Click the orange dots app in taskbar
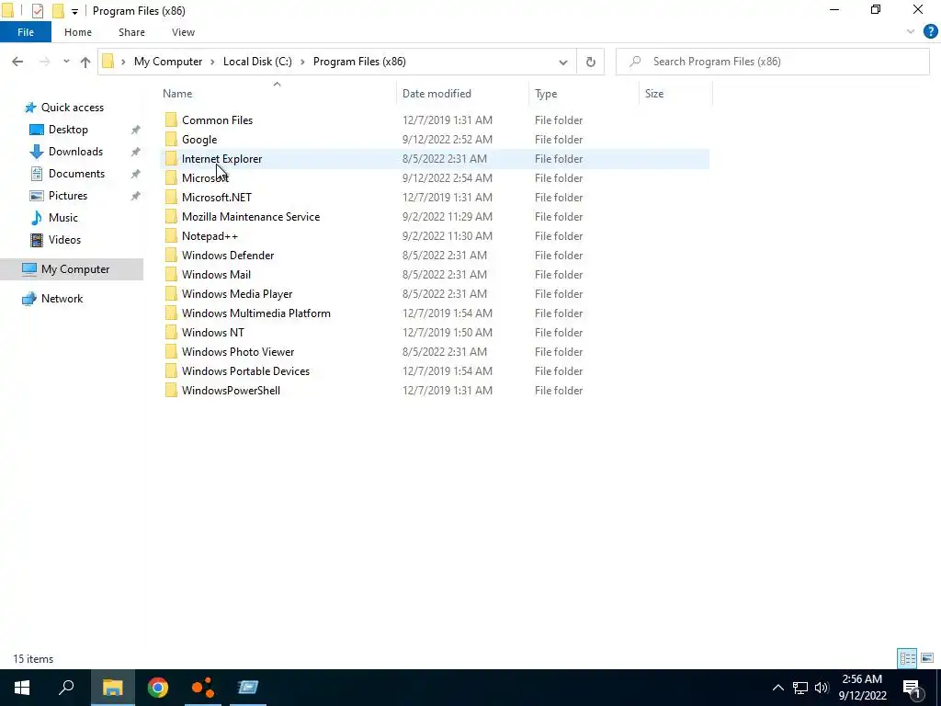 (x=203, y=688)
